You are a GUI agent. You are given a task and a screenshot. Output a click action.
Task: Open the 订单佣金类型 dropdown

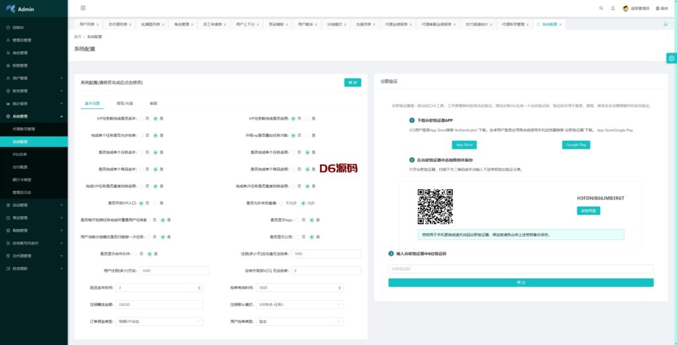(x=159, y=321)
